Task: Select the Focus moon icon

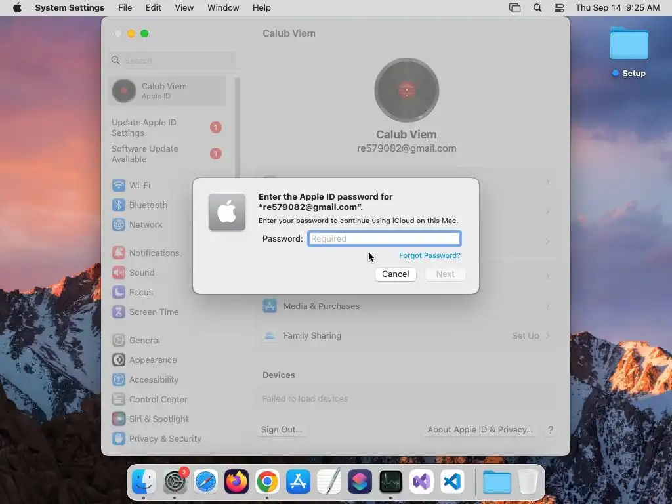Action: pyautogui.click(x=119, y=292)
